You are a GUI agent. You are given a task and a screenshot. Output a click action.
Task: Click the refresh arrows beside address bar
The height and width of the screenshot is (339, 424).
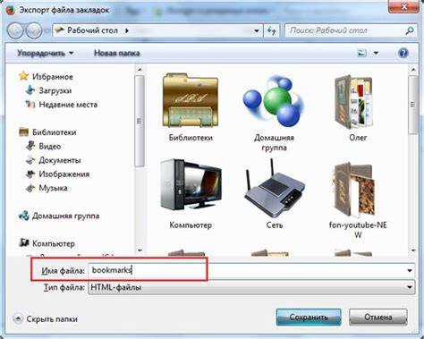click(x=271, y=30)
